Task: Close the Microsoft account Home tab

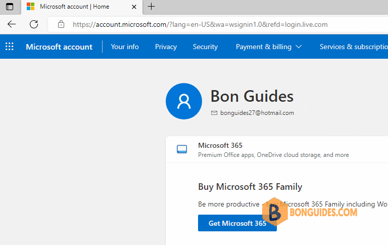Action: pyautogui.click(x=134, y=7)
